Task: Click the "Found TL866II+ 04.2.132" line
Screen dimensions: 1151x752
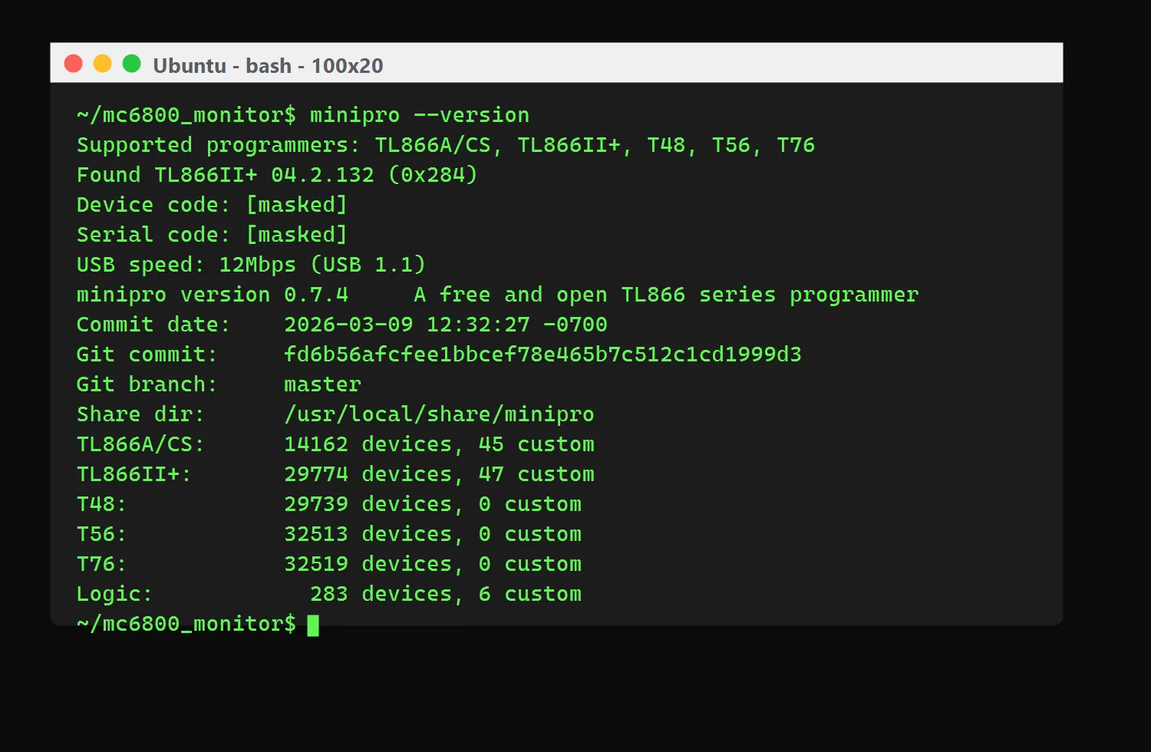Action: pyautogui.click(x=277, y=175)
